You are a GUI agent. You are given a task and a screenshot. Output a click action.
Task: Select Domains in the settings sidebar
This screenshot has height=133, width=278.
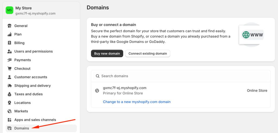point(22,128)
